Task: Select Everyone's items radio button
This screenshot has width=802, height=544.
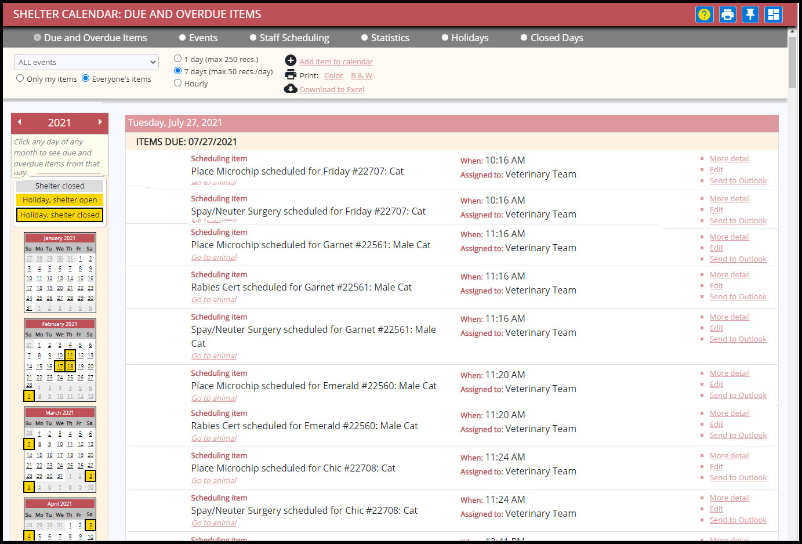Action: (86, 78)
